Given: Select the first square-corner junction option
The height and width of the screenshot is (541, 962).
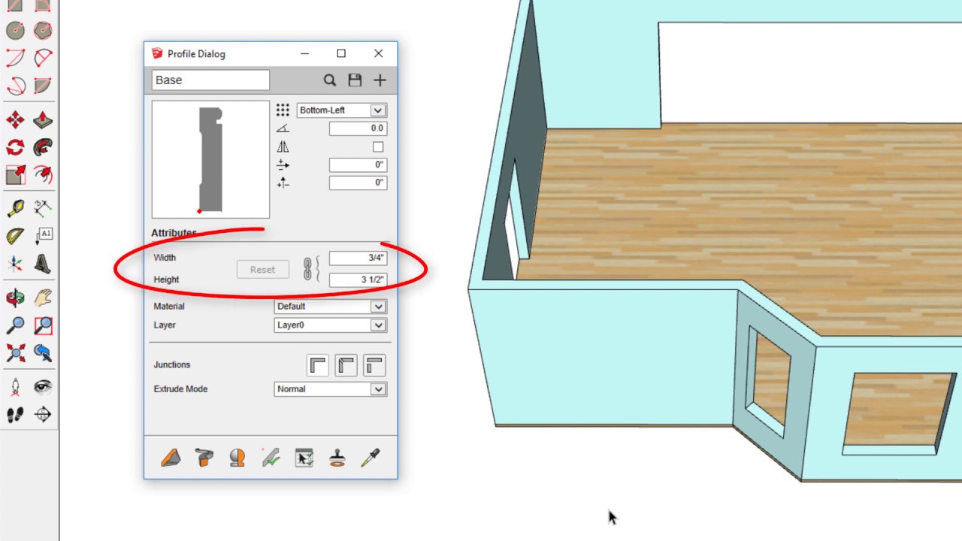Looking at the screenshot, I should tap(318, 365).
